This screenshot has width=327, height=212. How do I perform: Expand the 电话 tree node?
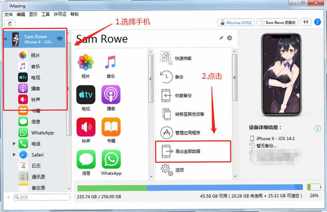[x=14, y=144]
